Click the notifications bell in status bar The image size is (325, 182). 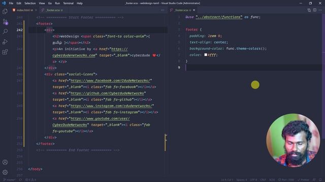pyautogui.click(x=320, y=180)
